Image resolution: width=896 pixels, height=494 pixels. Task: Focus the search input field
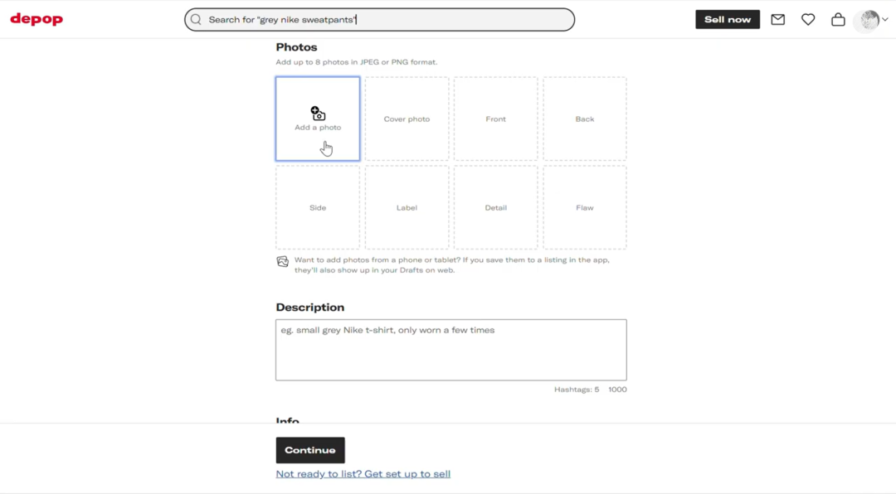pos(379,19)
